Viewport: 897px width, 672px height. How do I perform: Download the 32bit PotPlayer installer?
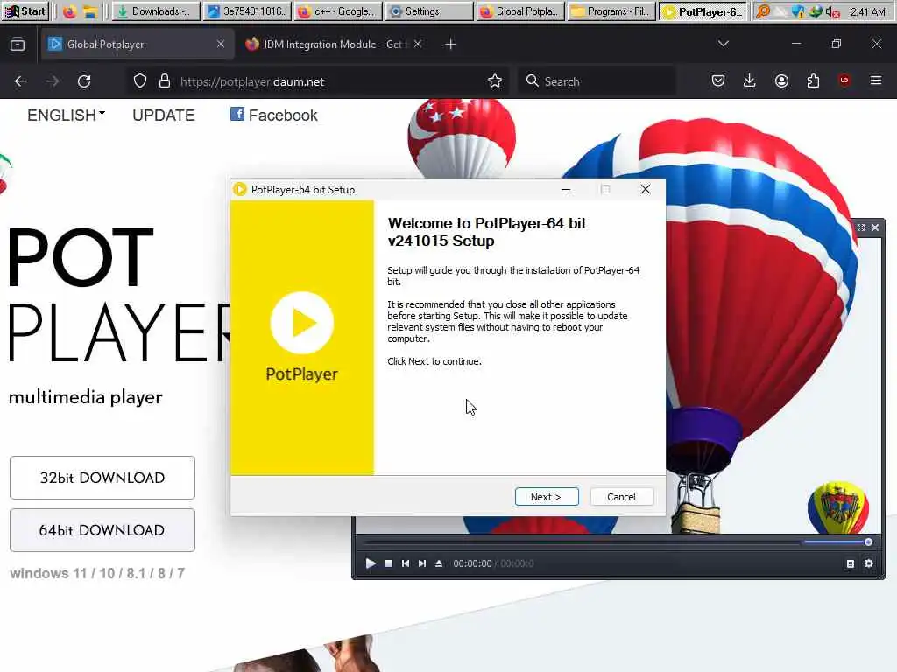(x=102, y=478)
